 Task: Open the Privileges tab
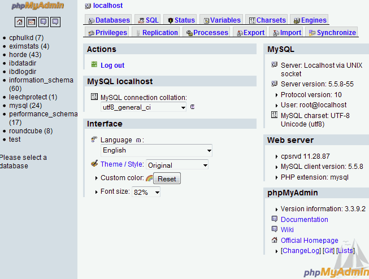click(108, 33)
